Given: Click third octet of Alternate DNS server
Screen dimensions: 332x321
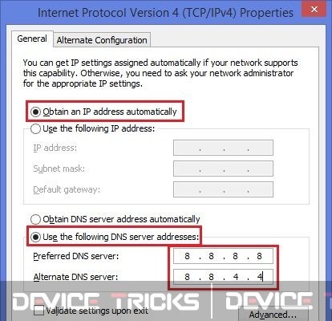Looking at the screenshot, I should point(236,277).
